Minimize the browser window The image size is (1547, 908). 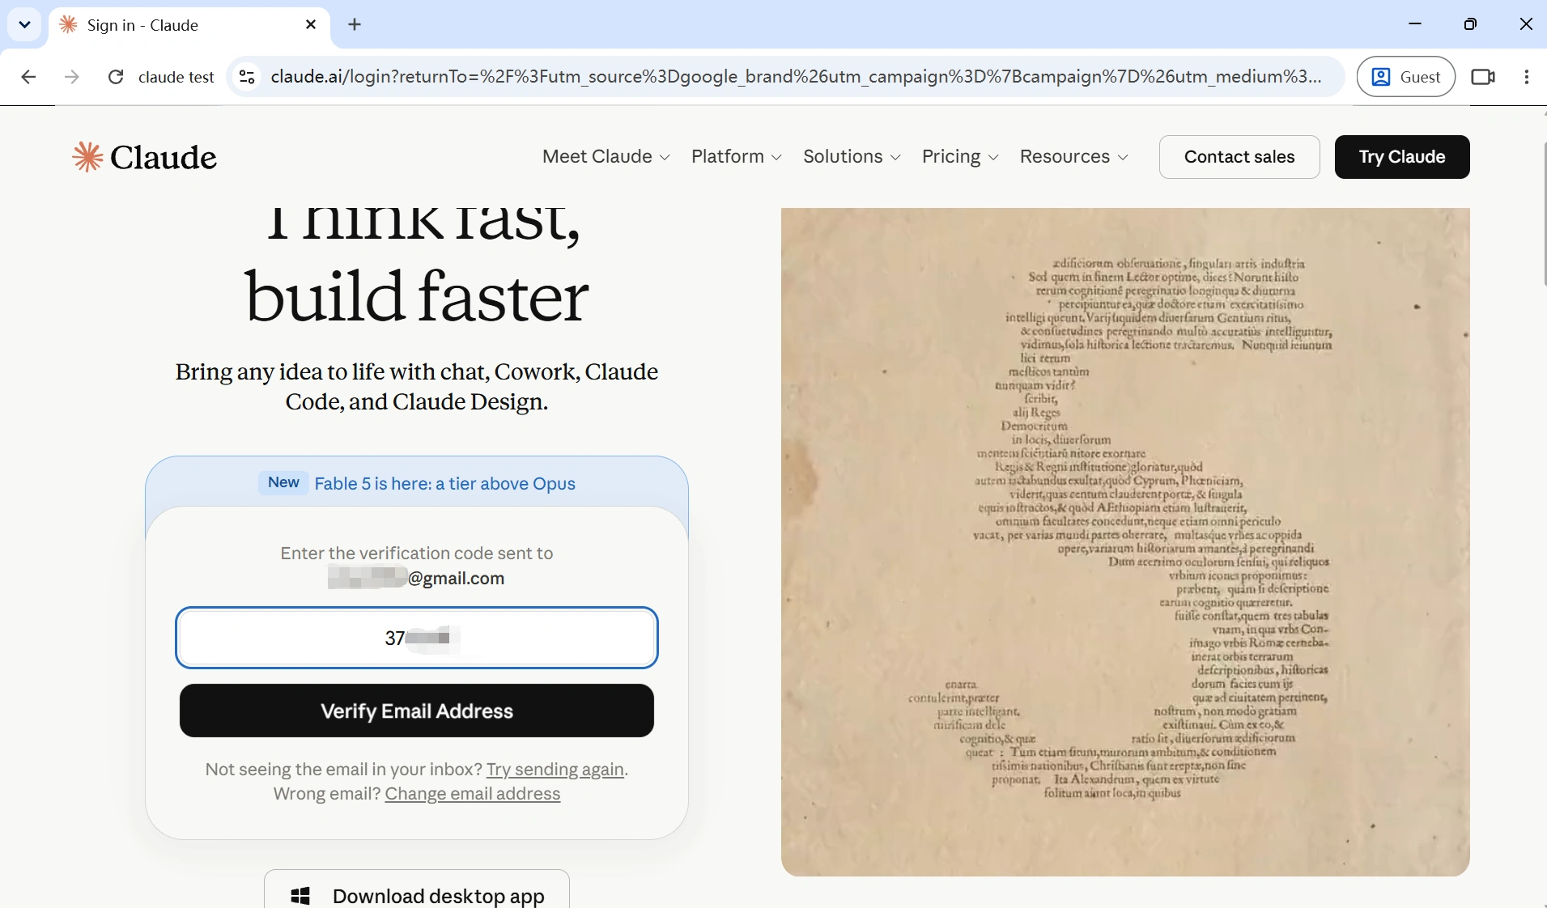[1415, 24]
